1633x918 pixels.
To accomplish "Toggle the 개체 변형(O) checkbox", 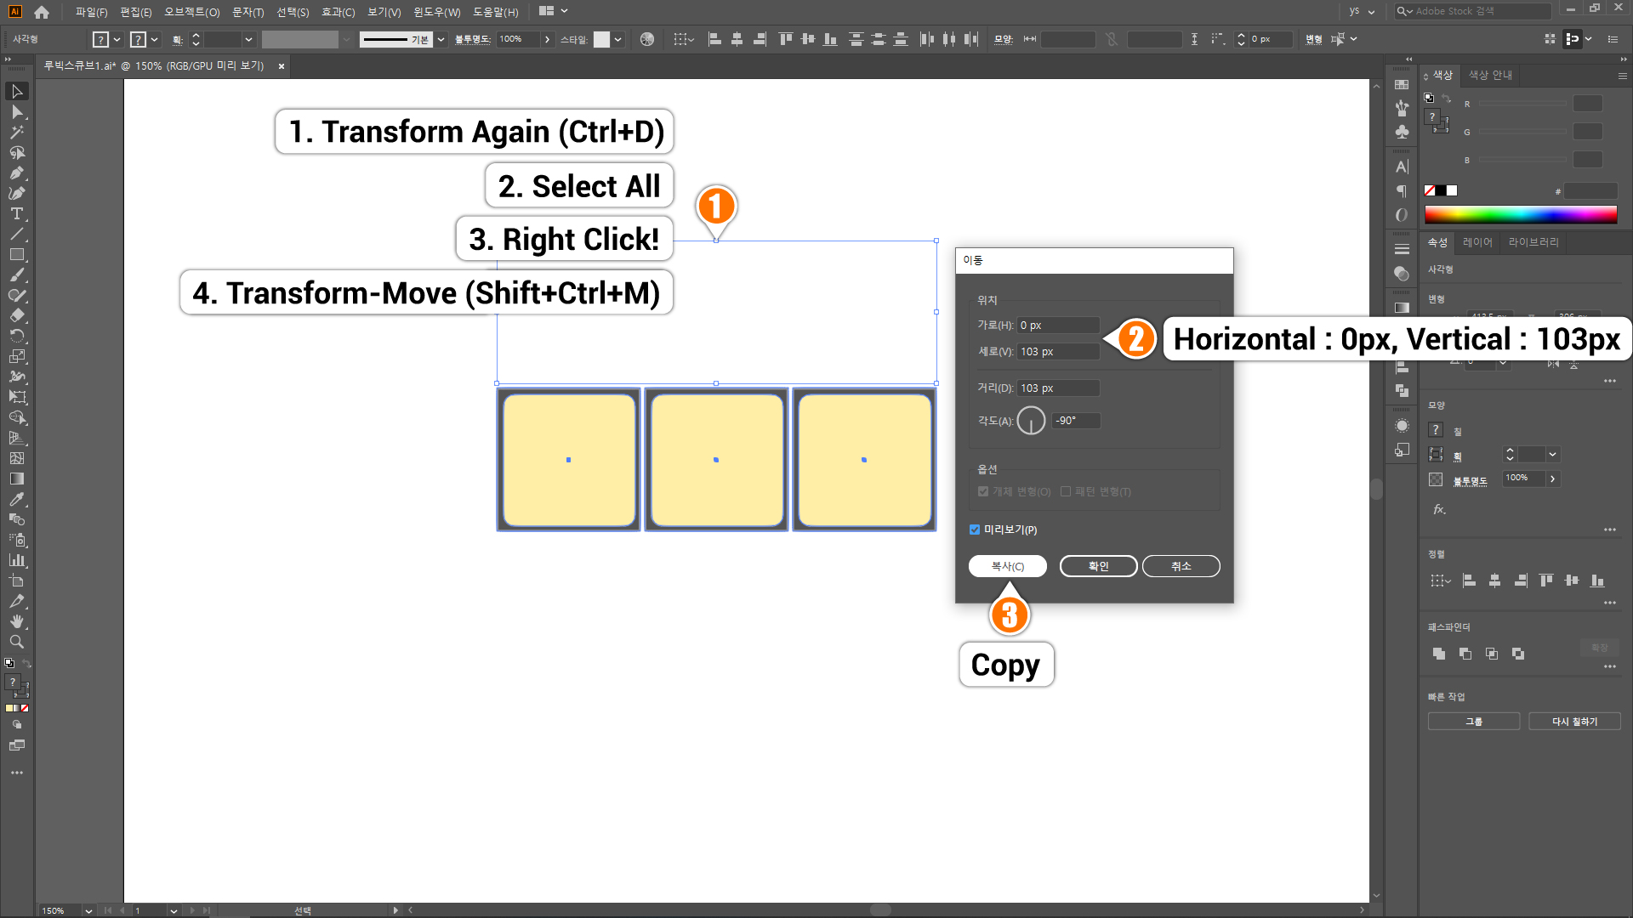I will 983,491.
